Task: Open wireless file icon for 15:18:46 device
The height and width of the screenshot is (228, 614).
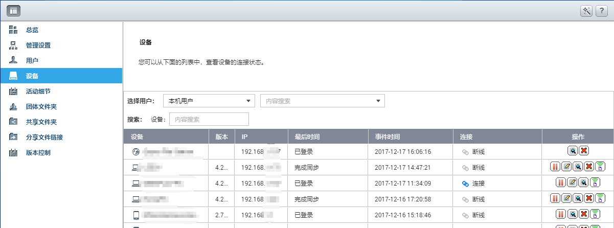Action: (595, 215)
